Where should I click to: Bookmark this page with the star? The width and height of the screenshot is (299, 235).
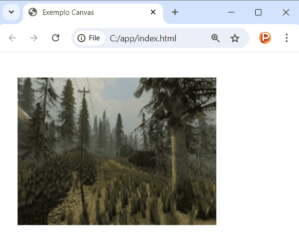235,38
